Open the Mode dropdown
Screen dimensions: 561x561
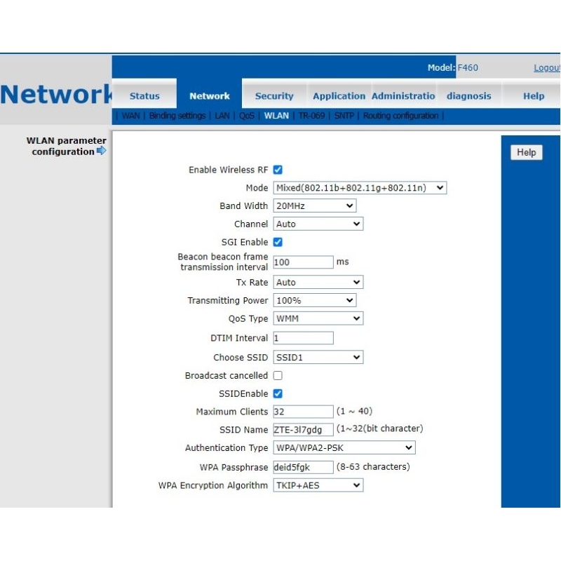pyautogui.click(x=359, y=188)
